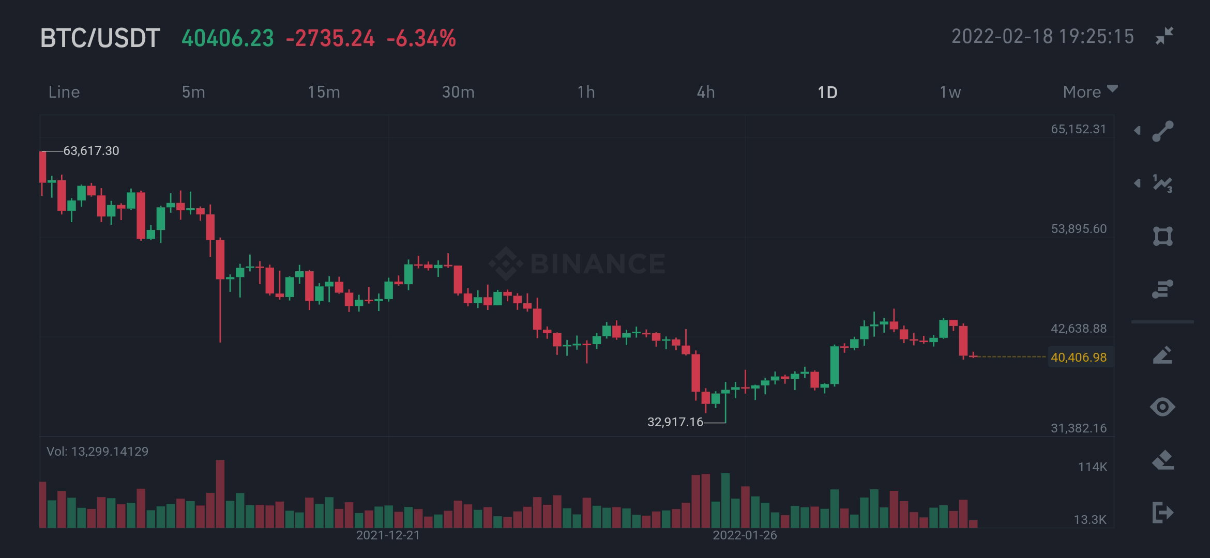Expand wave pattern tool options arrow
Viewport: 1210px width, 558px height.
[1137, 183]
